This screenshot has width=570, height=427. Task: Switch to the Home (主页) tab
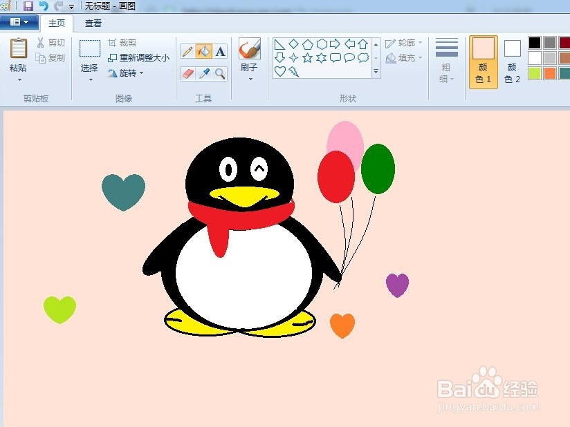57,23
